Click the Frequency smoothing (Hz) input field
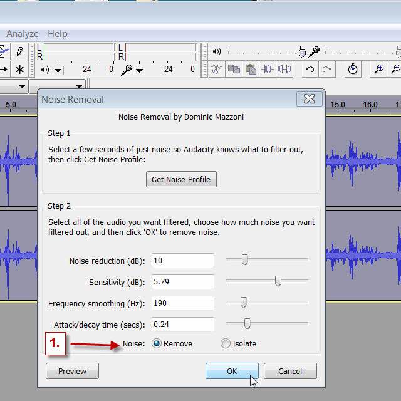 (182, 303)
